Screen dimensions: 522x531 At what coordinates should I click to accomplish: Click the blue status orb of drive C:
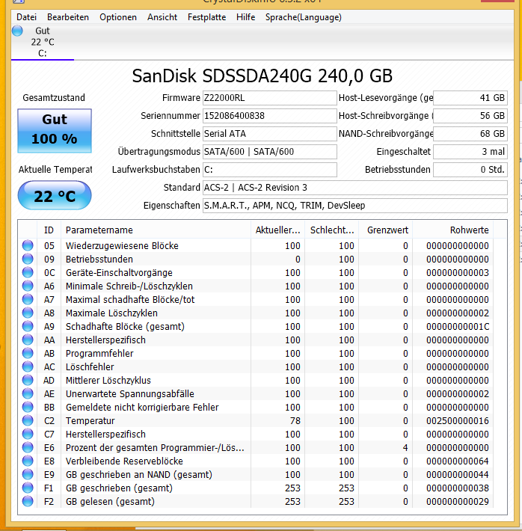[x=17, y=31]
